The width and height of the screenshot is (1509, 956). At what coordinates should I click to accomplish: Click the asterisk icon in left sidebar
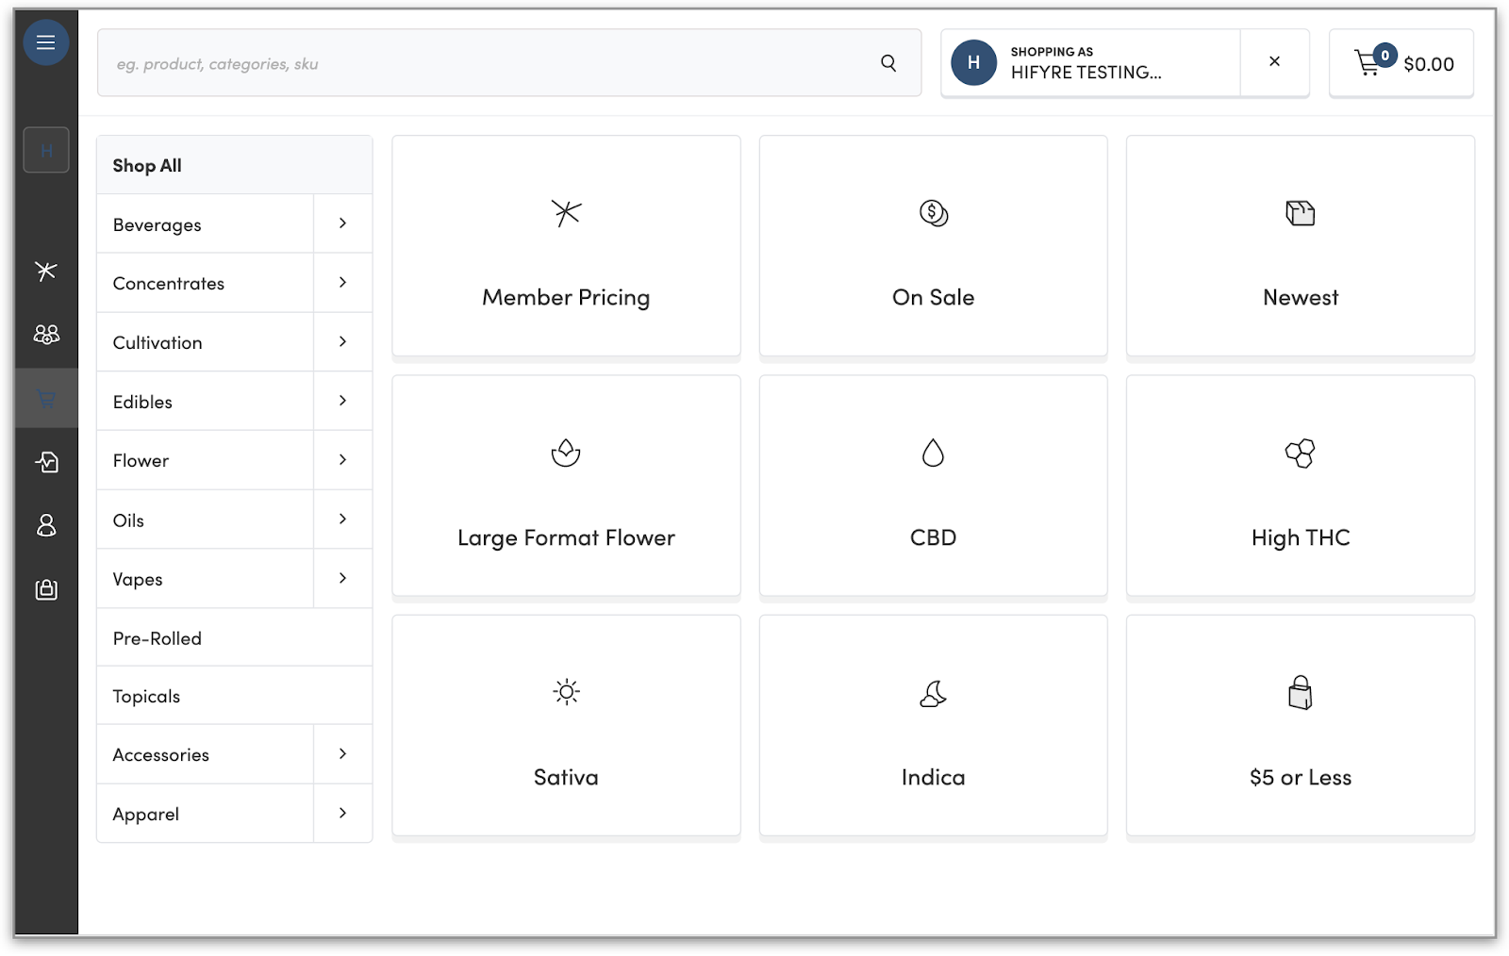(x=45, y=272)
